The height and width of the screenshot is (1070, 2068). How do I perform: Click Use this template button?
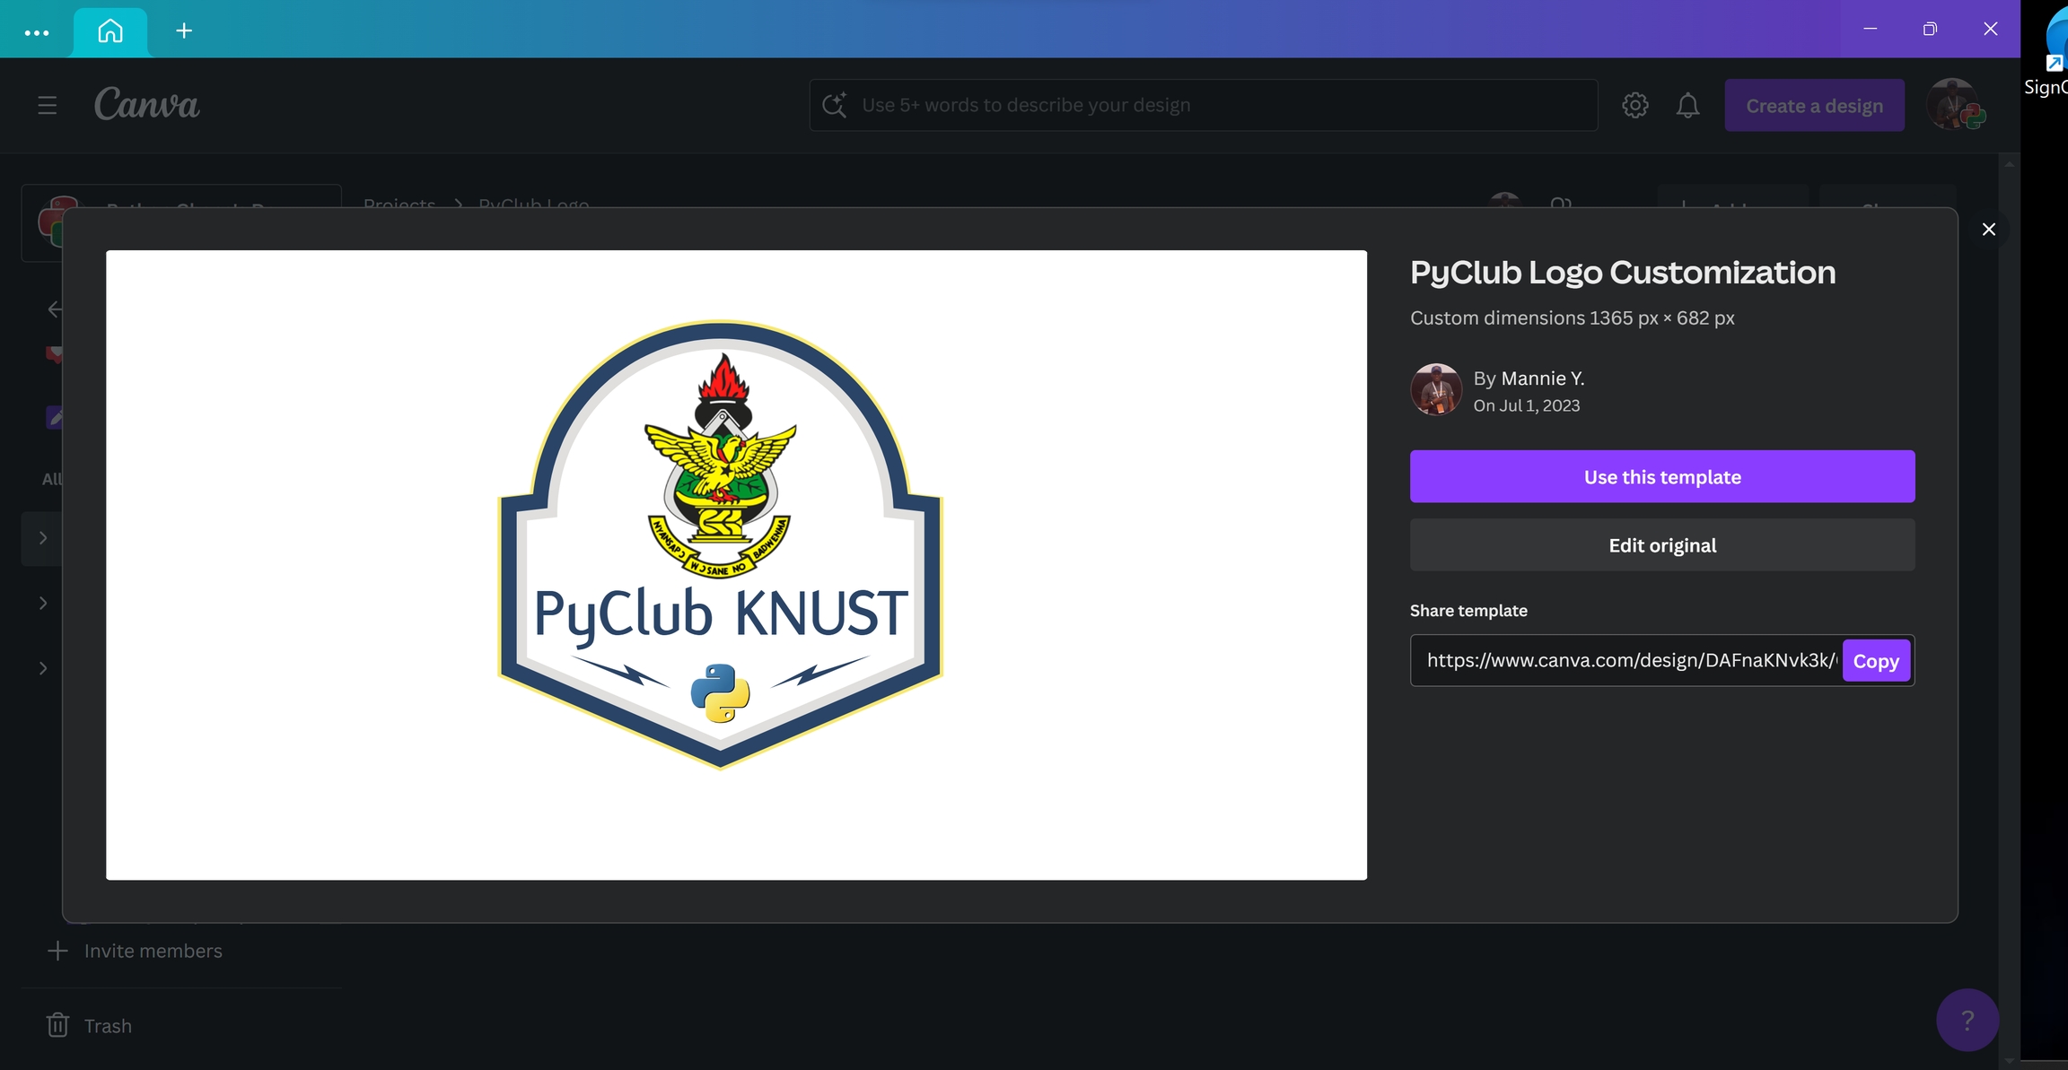click(x=1661, y=476)
